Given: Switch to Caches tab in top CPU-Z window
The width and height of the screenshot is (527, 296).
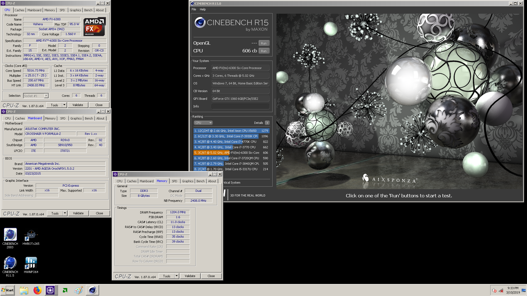Looking at the screenshot, I should 19,10.
